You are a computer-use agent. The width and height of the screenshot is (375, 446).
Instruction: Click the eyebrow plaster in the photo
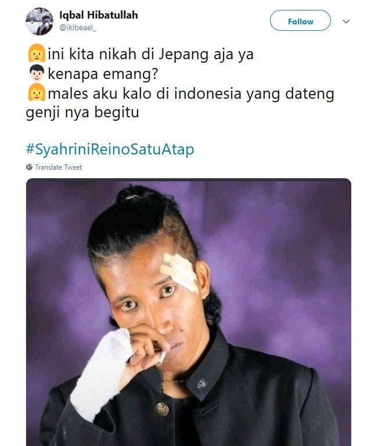coord(179,272)
